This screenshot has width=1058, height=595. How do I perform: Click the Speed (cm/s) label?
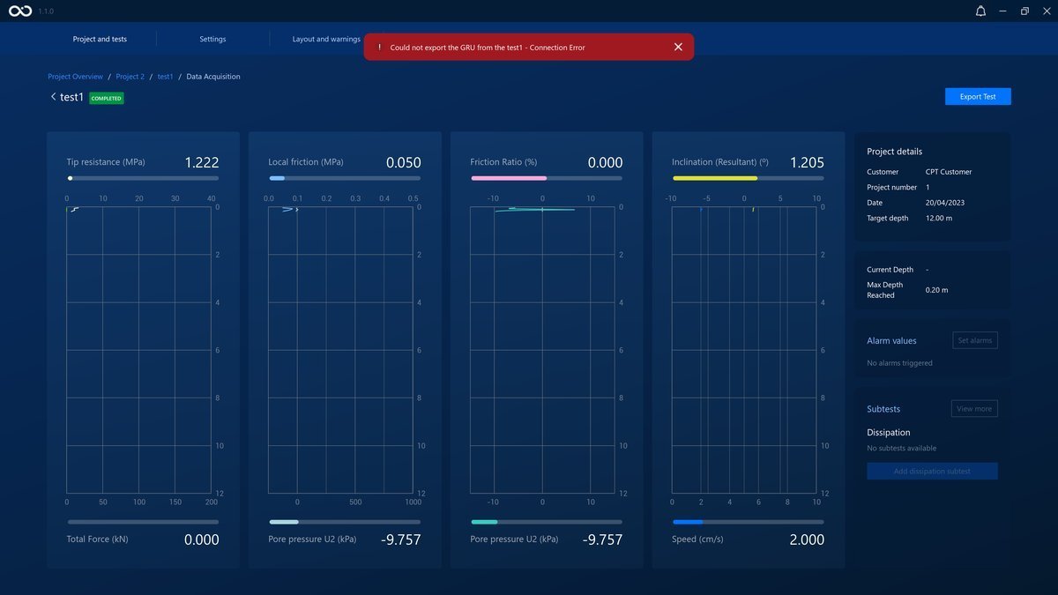coord(697,539)
